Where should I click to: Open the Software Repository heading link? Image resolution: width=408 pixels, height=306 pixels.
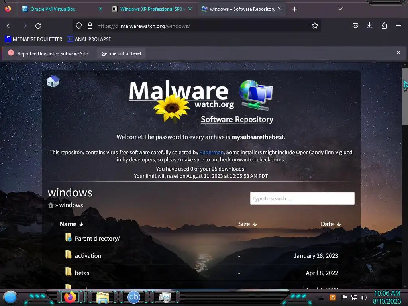pyautogui.click(x=237, y=119)
